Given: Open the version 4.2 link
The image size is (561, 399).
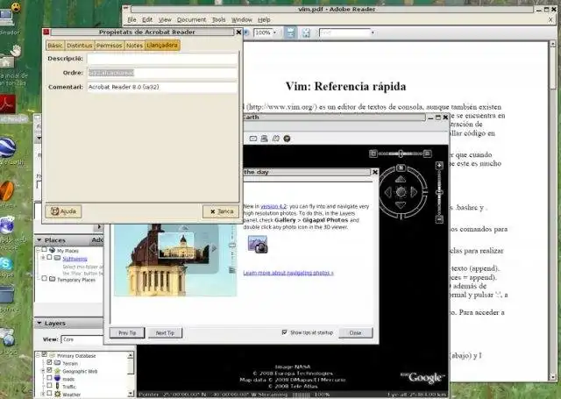Looking at the screenshot, I should click(273, 206).
